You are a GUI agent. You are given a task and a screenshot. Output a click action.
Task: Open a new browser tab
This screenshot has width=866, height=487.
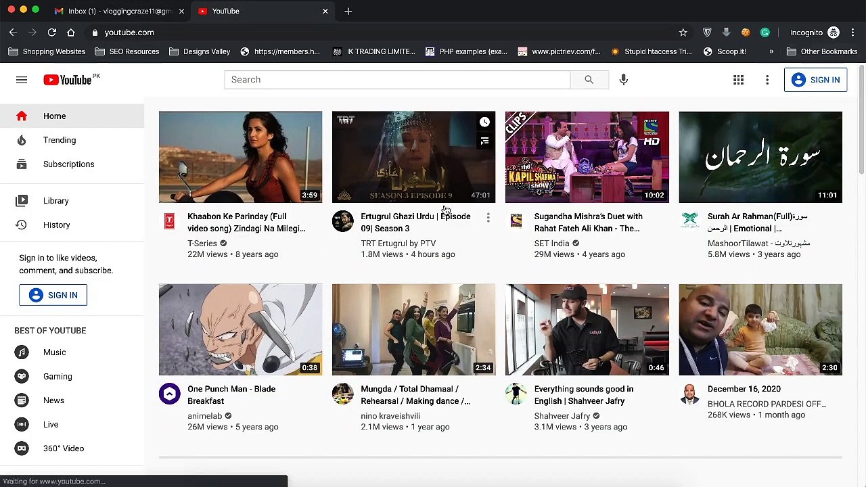pyautogui.click(x=348, y=11)
